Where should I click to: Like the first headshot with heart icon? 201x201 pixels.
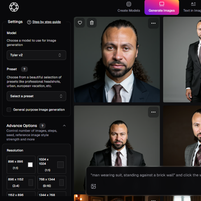point(80,23)
